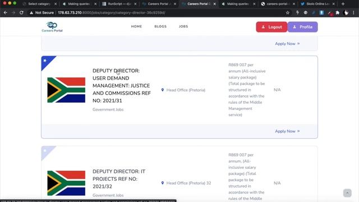The width and height of the screenshot is (359, 202).
Task: Open the BLOGS nav item
Action: click(x=160, y=26)
